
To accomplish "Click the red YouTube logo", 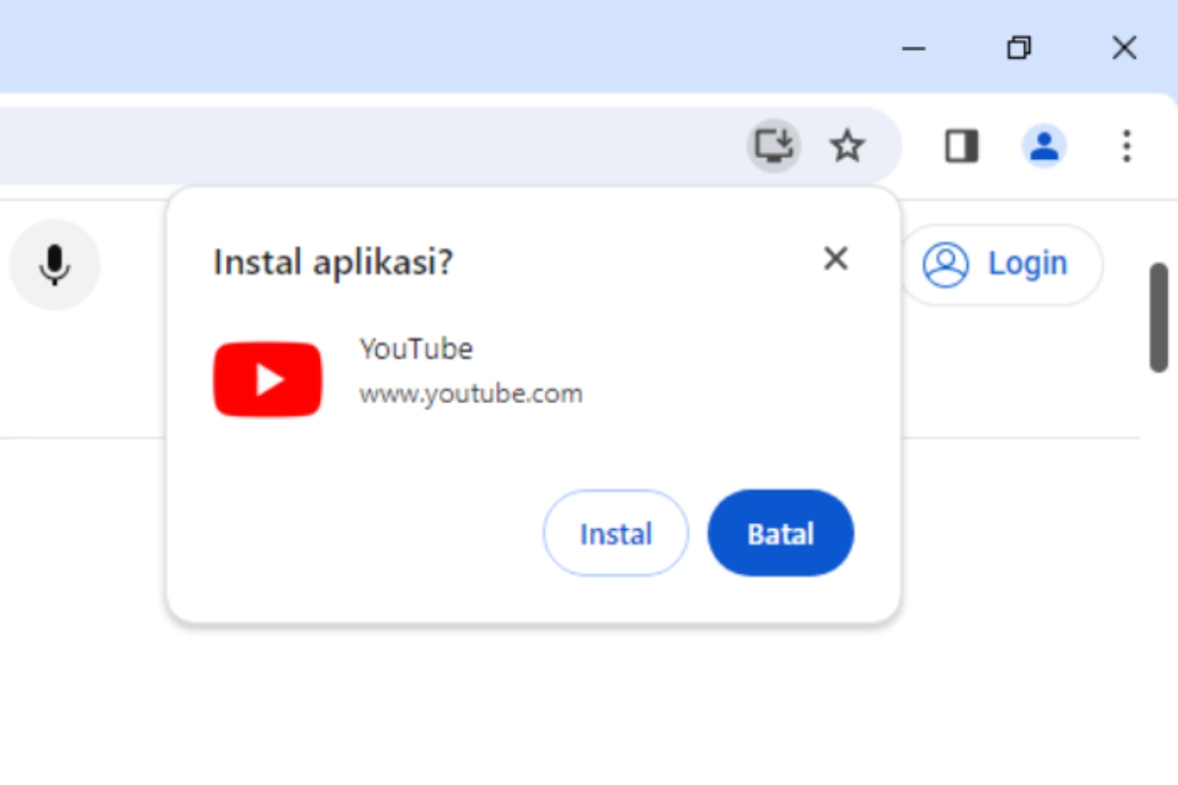I will coord(268,380).
